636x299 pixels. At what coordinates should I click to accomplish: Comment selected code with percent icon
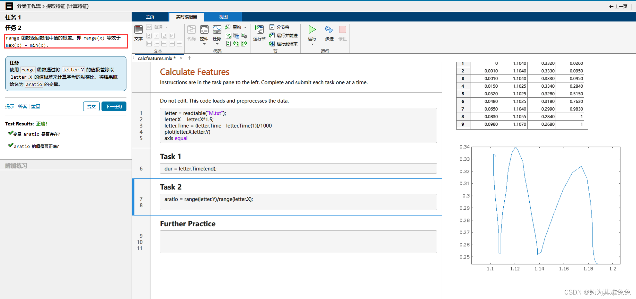(229, 36)
